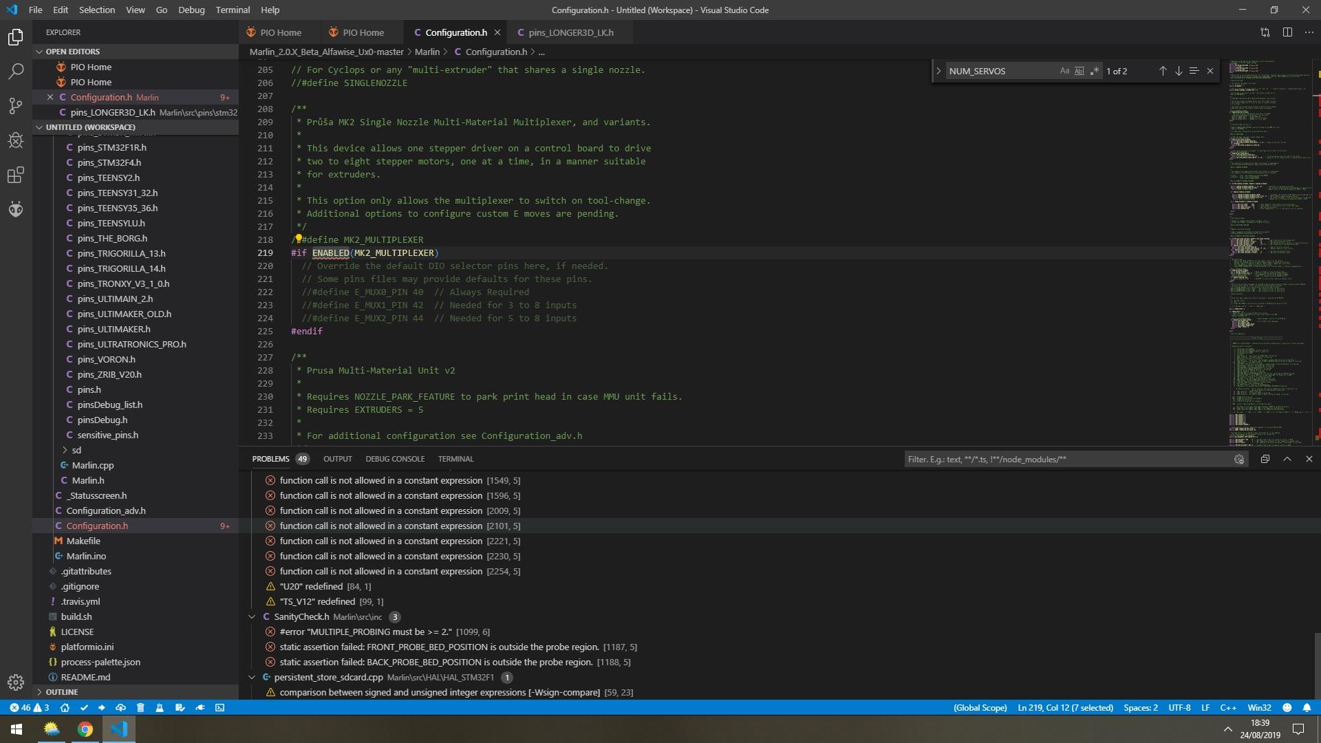Close the find widget

tap(1210, 71)
